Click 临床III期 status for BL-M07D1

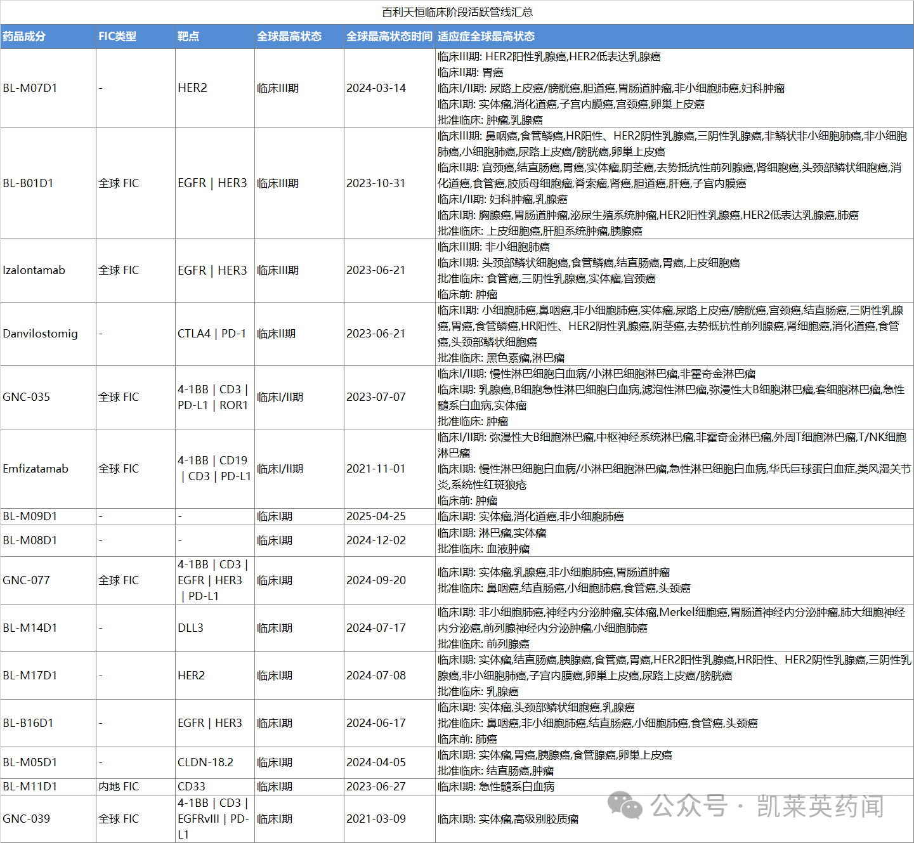(278, 88)
